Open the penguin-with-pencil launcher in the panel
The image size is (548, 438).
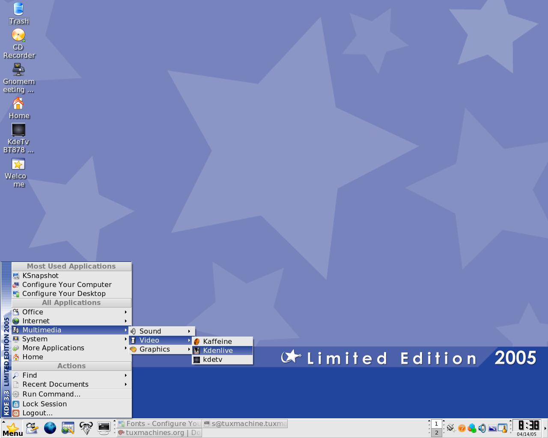[32, 428]
